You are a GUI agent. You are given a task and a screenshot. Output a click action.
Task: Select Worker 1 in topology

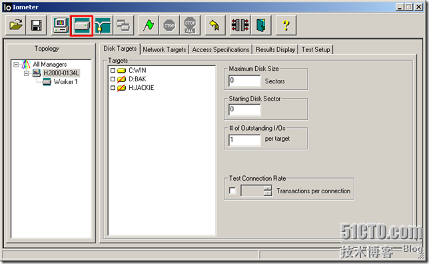(66, 82)
